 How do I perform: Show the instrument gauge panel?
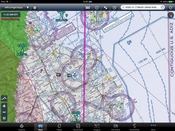[x=96, y=8]
